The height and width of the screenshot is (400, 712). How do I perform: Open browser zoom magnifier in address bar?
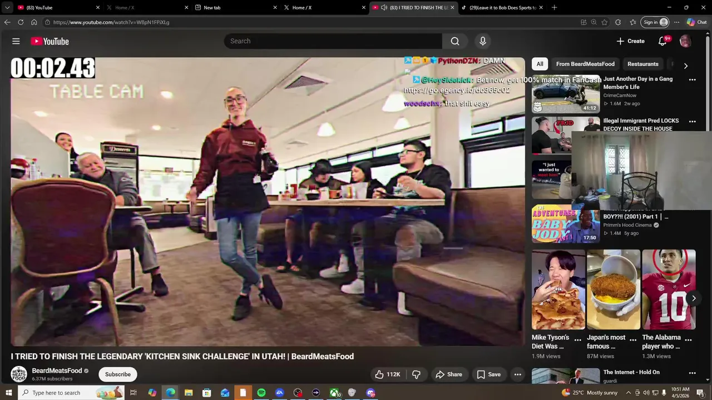594,22
